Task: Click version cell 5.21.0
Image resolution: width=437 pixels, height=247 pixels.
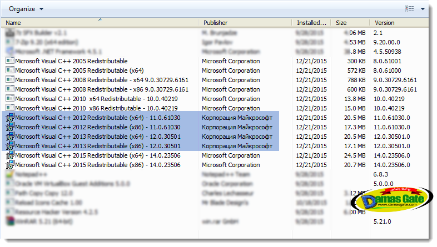Action: point(383,221)
